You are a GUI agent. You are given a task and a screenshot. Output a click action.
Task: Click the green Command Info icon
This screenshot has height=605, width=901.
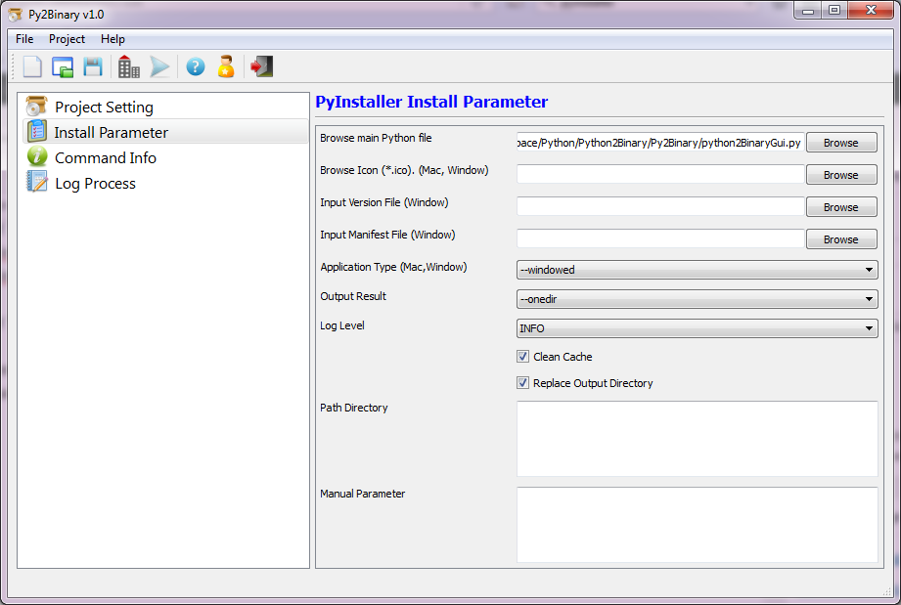[37, 156]
